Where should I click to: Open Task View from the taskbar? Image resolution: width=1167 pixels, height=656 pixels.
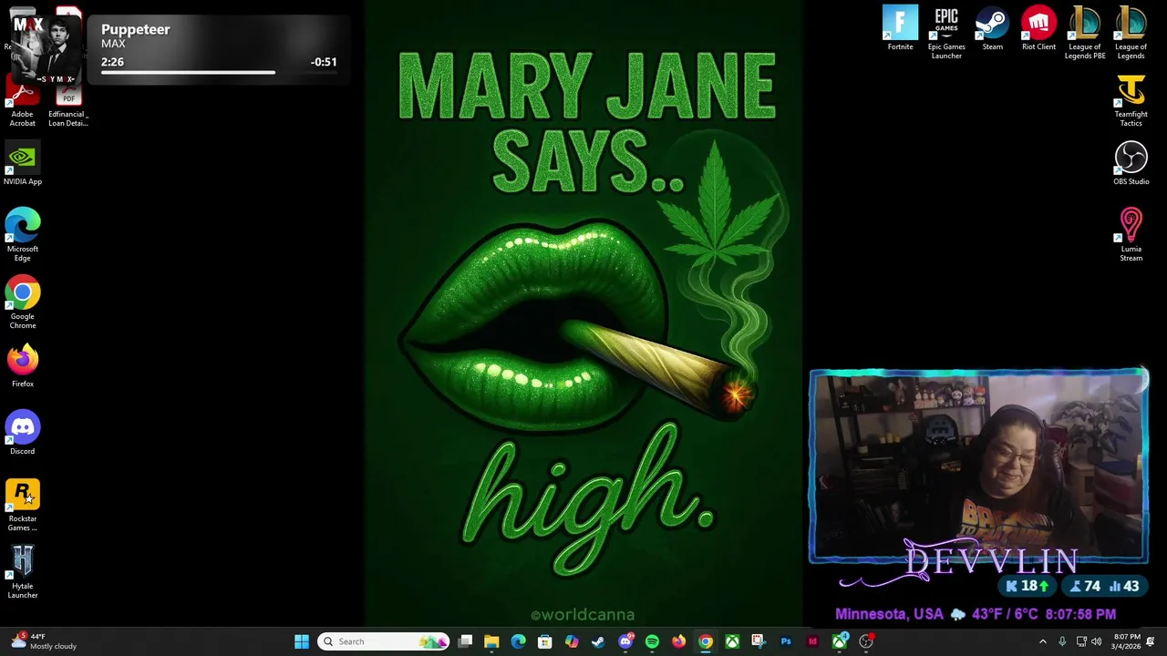(465, 641)
